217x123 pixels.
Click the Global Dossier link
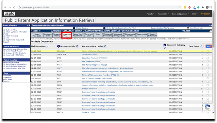(x=82, y=28)
